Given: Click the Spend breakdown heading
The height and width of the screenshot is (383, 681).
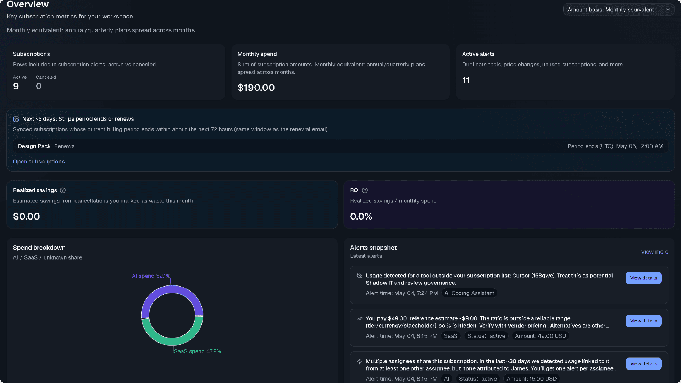Looking at the screenshot, I should 39,248.
